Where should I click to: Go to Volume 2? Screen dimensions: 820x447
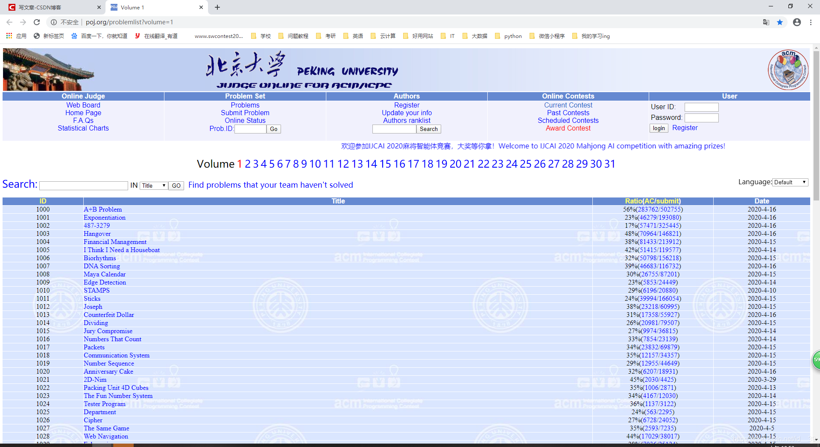click(x=247, y=164)
